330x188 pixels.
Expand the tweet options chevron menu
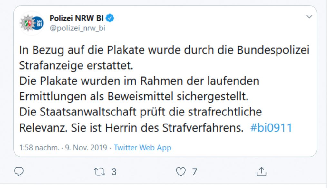tap(309, 17)
